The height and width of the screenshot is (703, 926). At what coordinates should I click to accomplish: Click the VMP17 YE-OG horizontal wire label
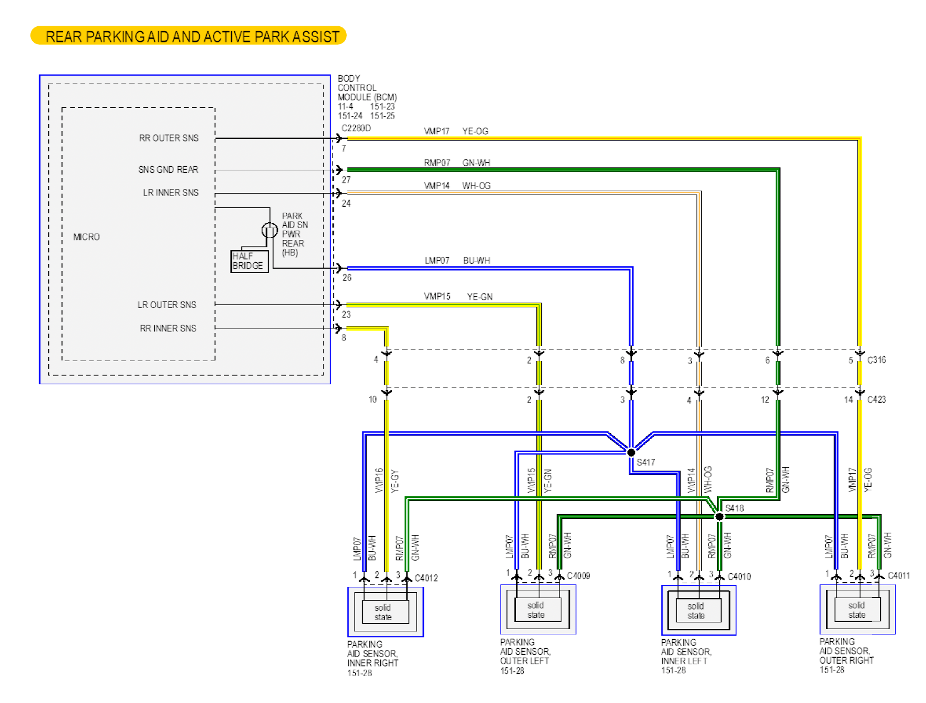[x=456, y=131]
